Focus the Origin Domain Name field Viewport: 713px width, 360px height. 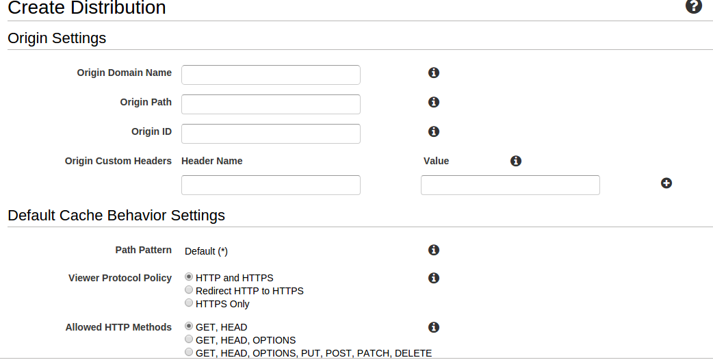271,75
